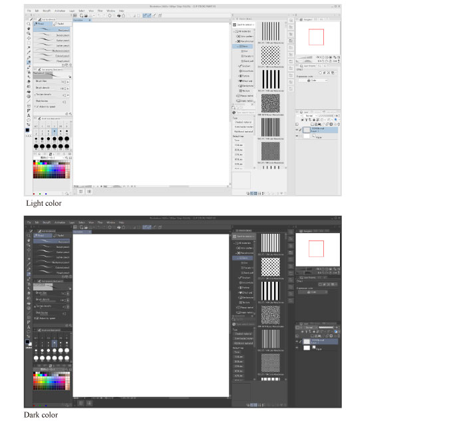Select Zoom magnifier tool in dark-theme toolbox
Viewport: 461px width, 423px height.
(x=29, y=236)
